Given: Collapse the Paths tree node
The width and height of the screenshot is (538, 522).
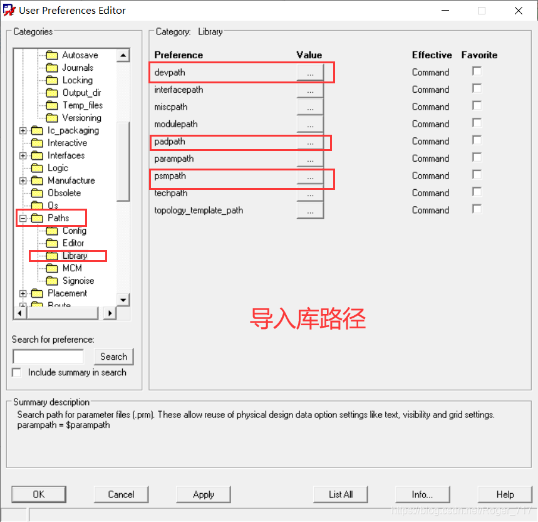Looking at the screenshot, I should tap(23, 218).
